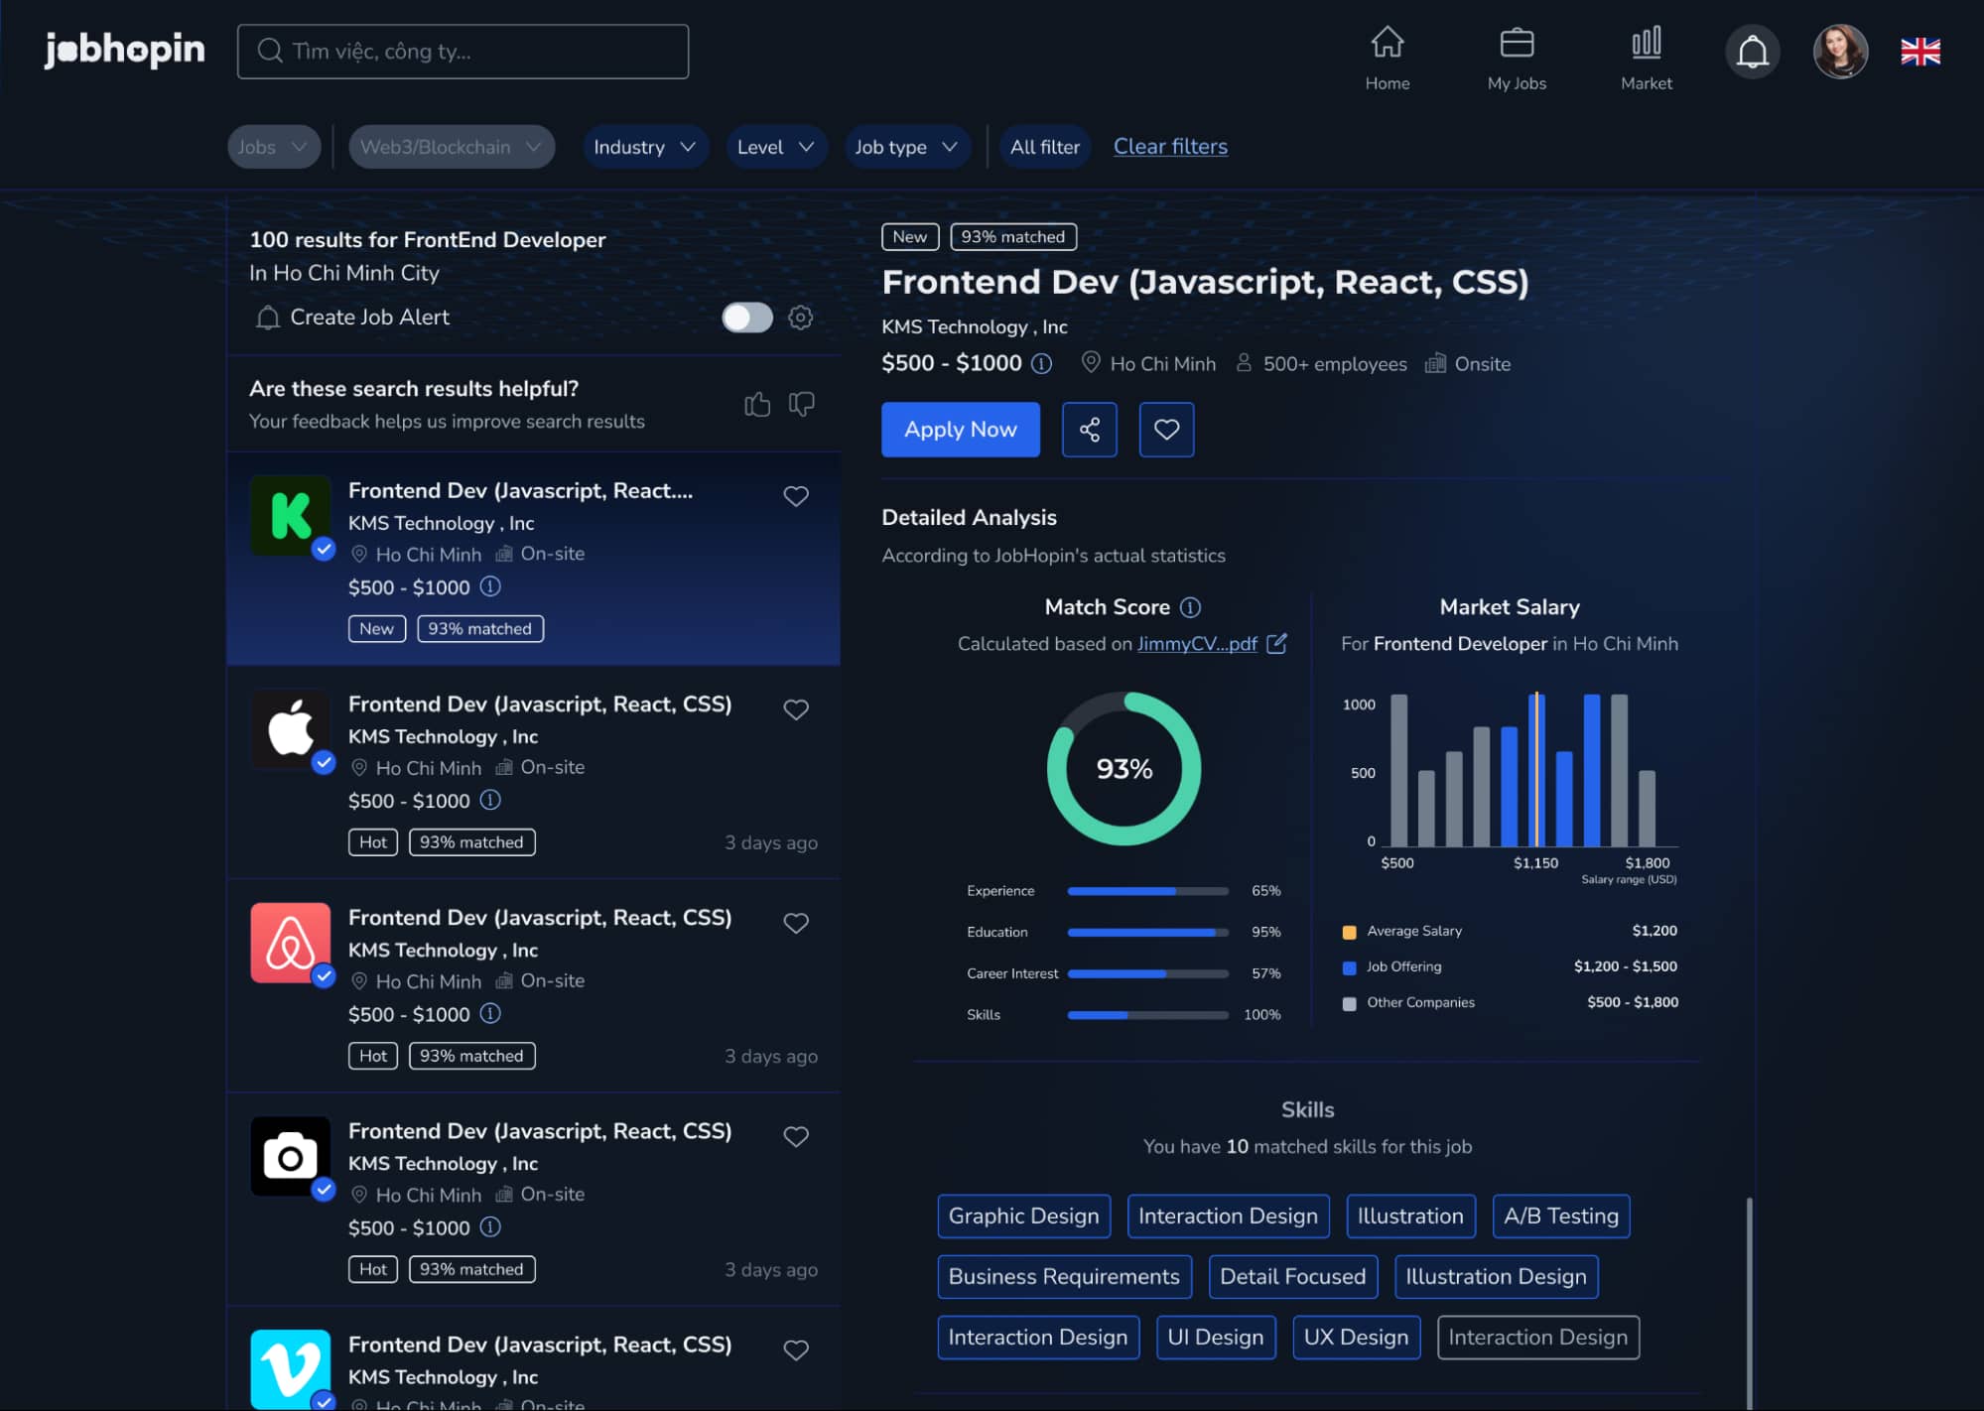Open My Jobs briefcase icon
This screenshot has height=1411, width=1984.
tap(1517, 51)
